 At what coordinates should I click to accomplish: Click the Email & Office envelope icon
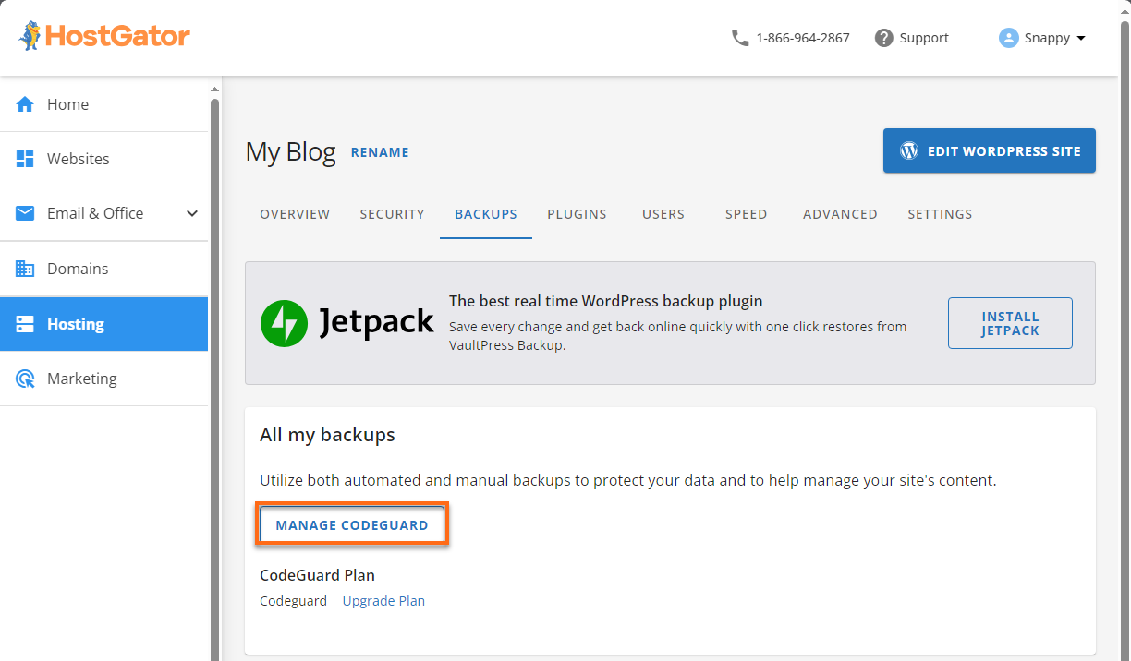point(25,213)
